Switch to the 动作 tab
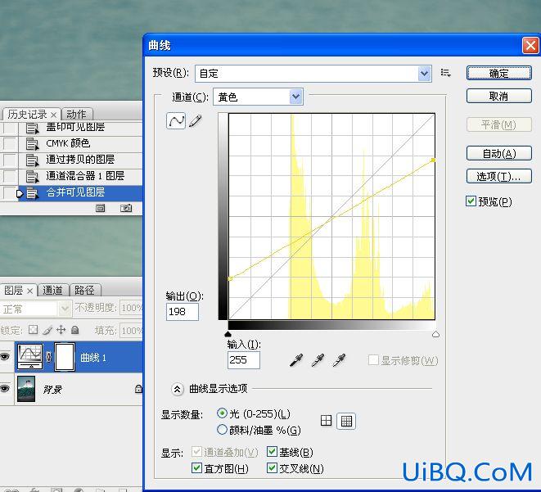 click(76, 115)
